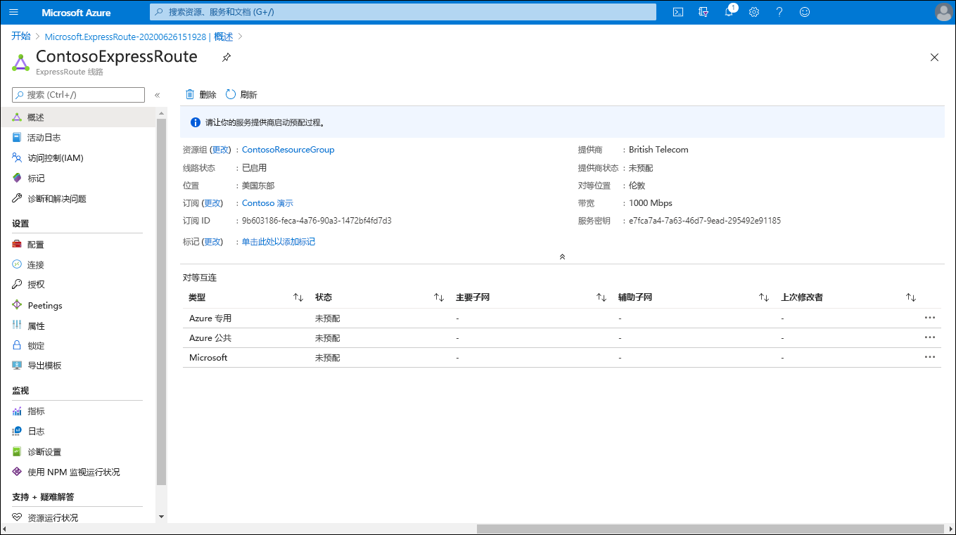Pin ContosoExpressRoute to dashboard
The height and width of the screenshot is (535, 956).
[x=227, y=57]
